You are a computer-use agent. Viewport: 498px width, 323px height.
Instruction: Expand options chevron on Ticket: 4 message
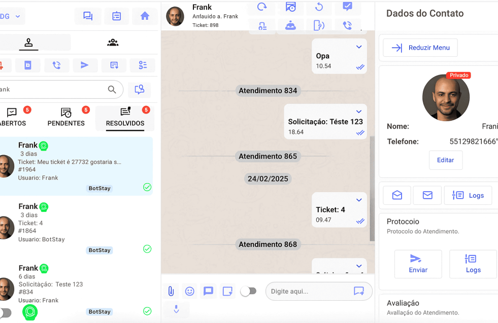click(x=359, y=200)
